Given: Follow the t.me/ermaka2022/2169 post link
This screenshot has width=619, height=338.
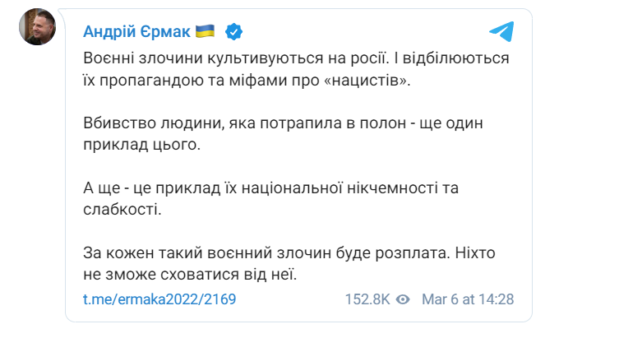Looking at the screenshot, I should (x=159, y=299).
